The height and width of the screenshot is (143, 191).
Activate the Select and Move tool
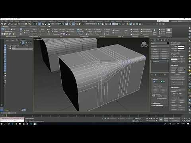click(x=40, y=24)
